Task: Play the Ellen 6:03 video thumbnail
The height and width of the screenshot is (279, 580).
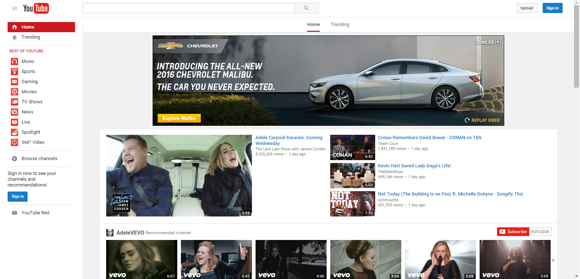Action: click(353, 176)
